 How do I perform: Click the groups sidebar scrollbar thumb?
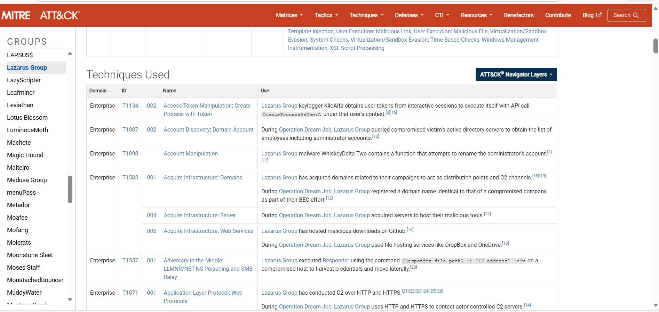point(70,189)
